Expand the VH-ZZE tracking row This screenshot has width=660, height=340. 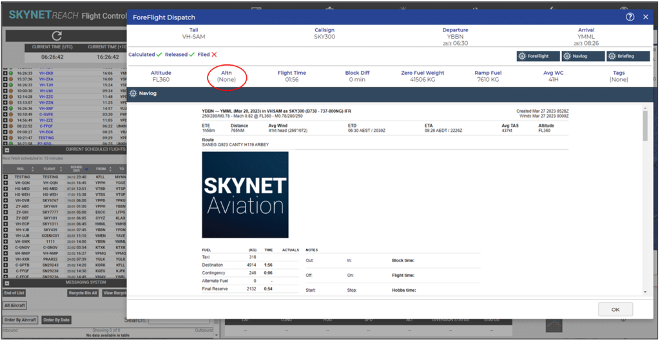5,120
